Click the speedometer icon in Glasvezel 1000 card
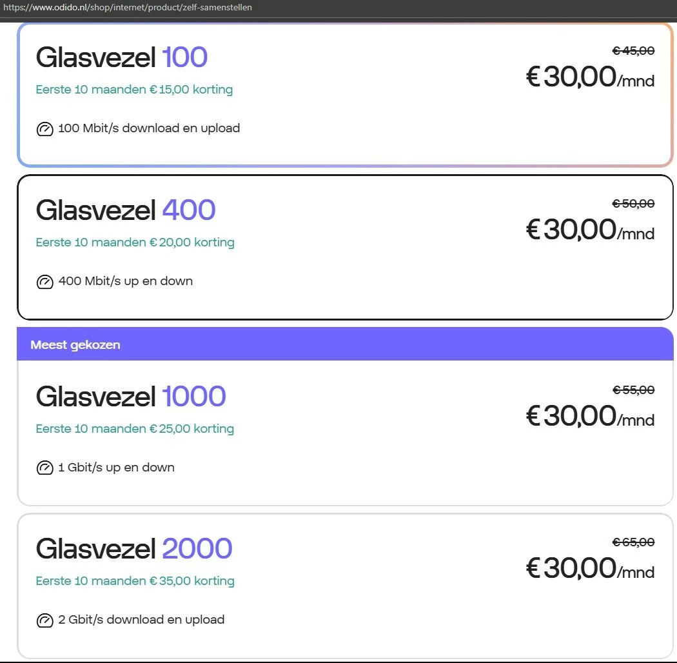 pos(44,468)
